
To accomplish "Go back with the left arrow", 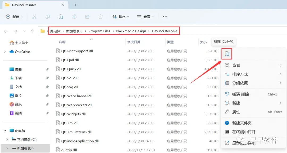I will tap(6, 31).
